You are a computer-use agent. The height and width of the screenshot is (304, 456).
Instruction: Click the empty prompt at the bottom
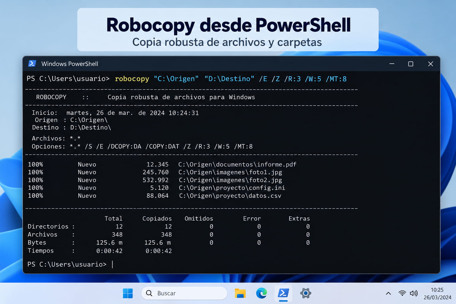pyautogui.click(x=70, y=264)
